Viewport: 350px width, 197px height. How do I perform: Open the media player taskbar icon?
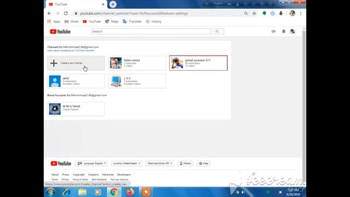(98, 192)
